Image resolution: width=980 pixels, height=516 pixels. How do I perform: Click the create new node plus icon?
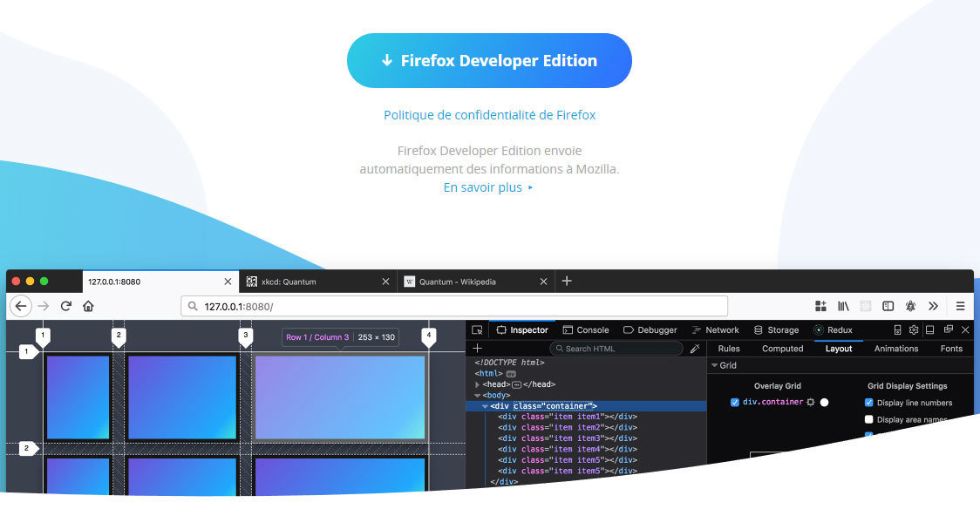[478, 348]
